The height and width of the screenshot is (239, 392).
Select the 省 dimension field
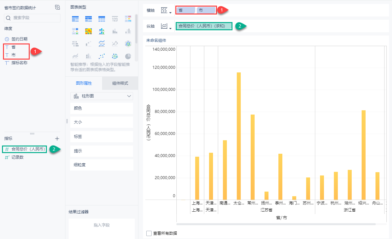click(14, 47)
